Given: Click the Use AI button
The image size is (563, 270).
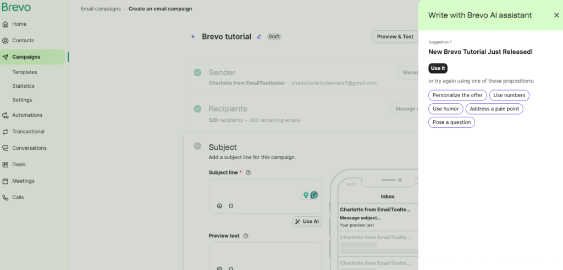Looking at the screenshot, I should pos(307,222).
